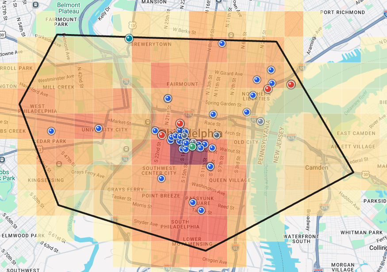The image size is (387, 272).
Task: Click the rail station icon near Grays Ferry Ave
Action: pyautogui.click(x=59, y=164)
